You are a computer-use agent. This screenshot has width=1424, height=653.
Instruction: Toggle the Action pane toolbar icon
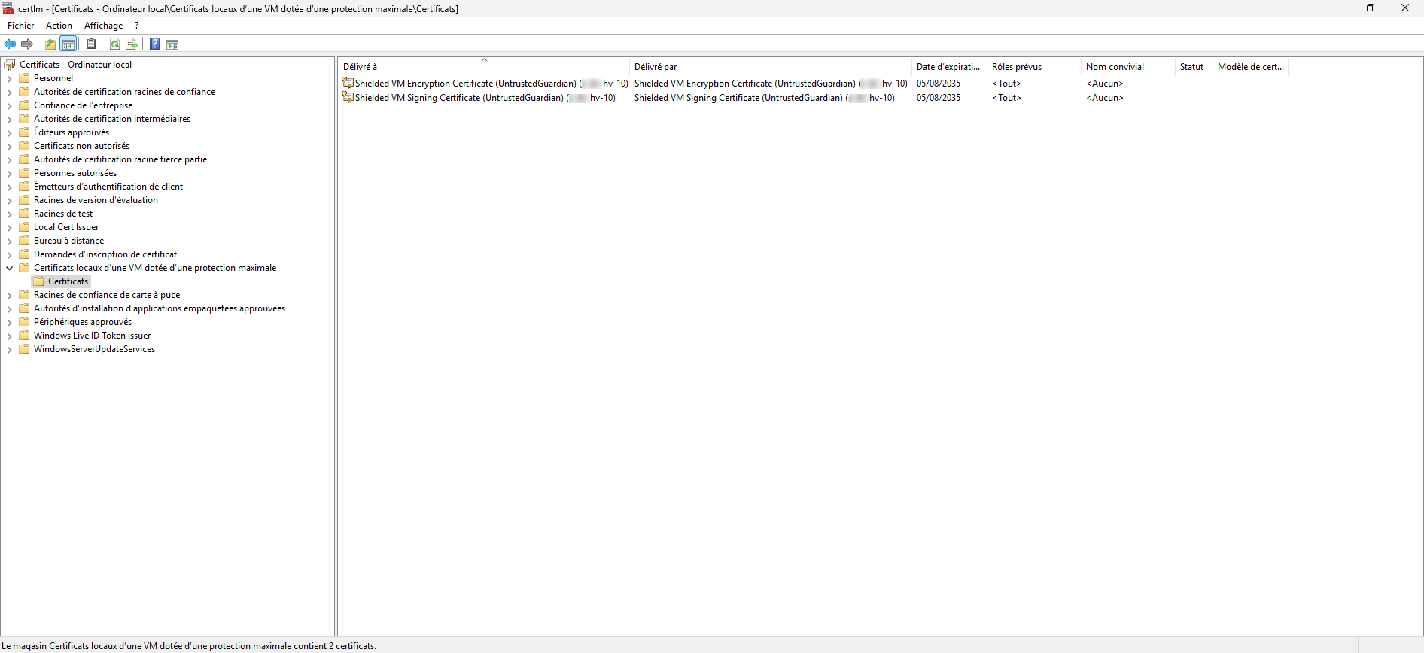[x=172, y=44]
